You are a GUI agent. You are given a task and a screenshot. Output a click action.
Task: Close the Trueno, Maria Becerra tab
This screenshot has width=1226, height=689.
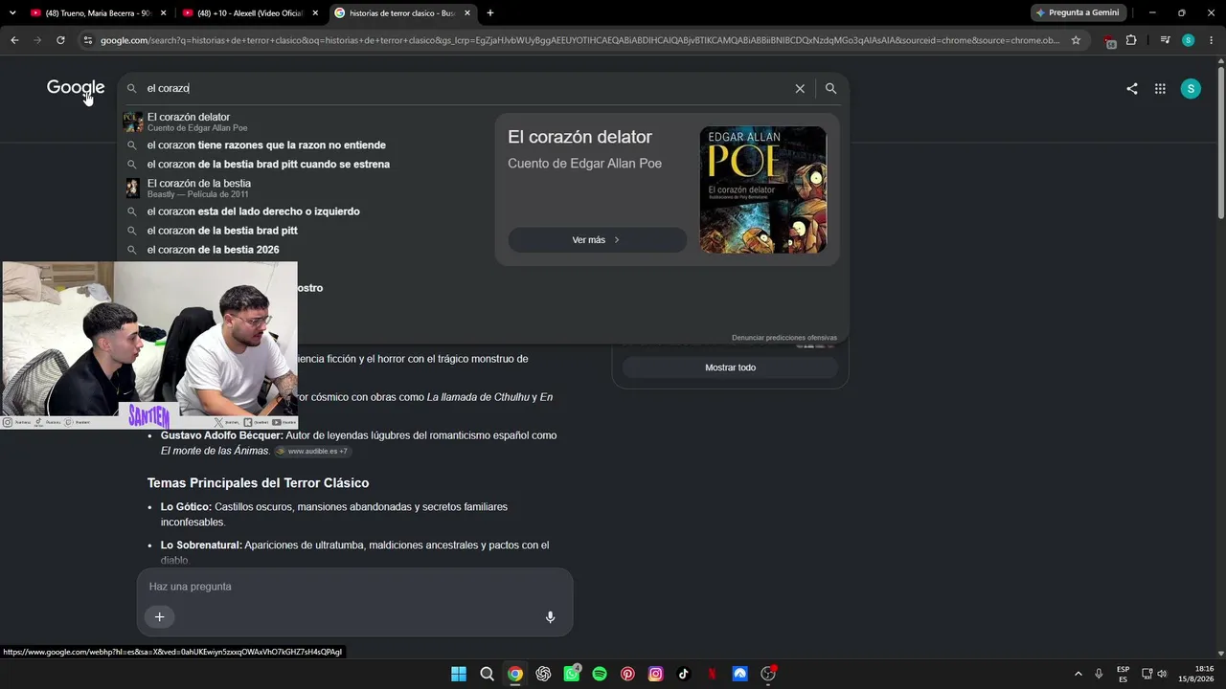click(164, 12)
